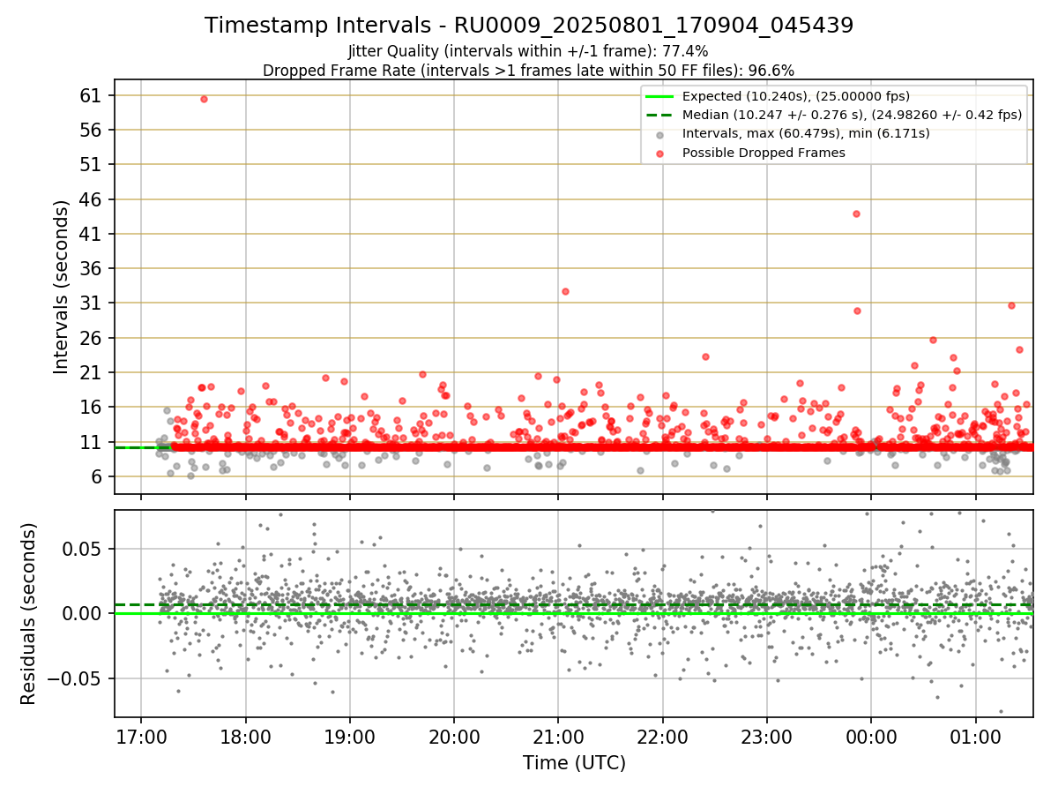Click the 22:00 x-axis tick label
The height and width of the screenshot is (794, 1058).
point(662,738)
